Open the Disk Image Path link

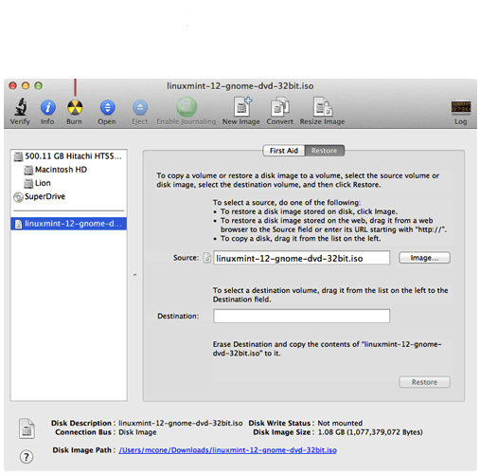click(227, 450)
